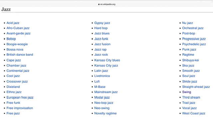This screenshot has height=121, width=213.
Task: Select the Stride jazz link
Action: pyautogui.click(x=190, y=81)
